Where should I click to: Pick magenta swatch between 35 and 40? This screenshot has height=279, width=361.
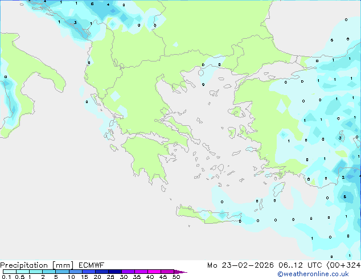point(141,272)
